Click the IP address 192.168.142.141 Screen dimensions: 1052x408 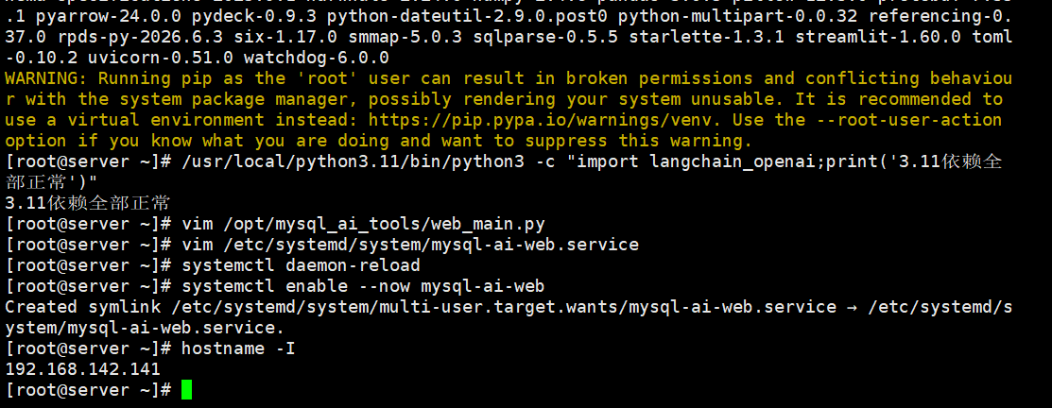pyautogui.click(x=82, y=368)
